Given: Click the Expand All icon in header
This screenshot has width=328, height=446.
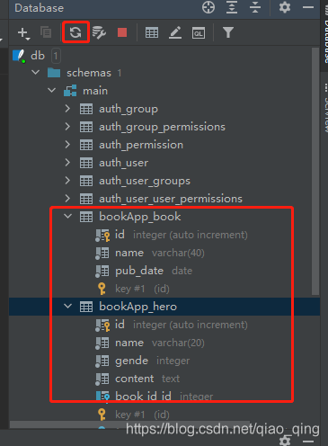Looking at the screenshot, I should coord(232,7).
